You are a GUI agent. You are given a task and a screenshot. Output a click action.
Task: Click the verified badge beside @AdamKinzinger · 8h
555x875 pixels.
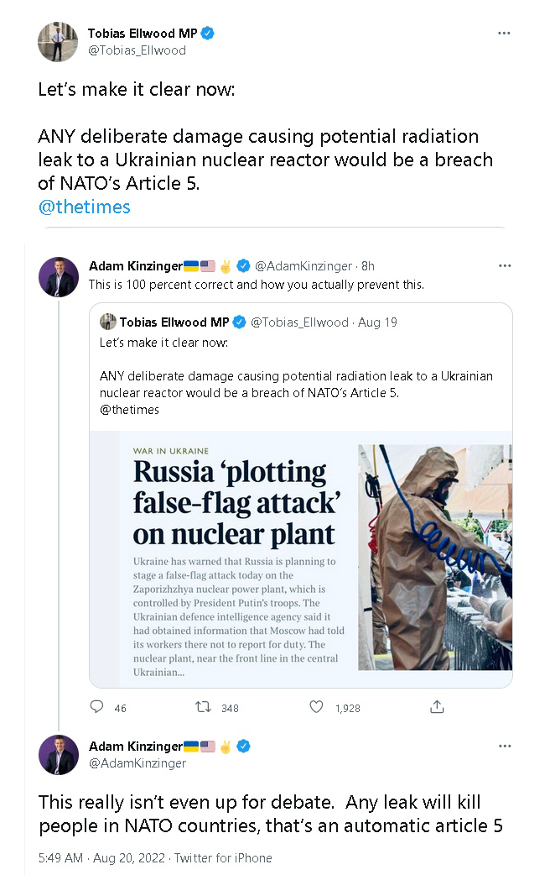click(x=243, y=266)
